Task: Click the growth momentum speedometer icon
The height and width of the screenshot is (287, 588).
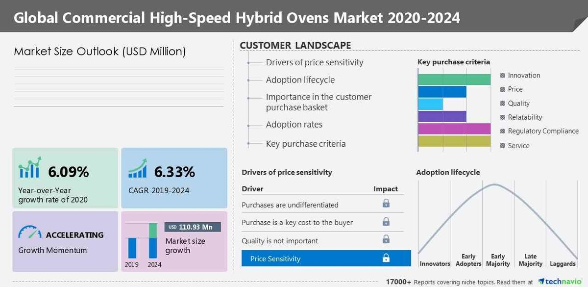Action: (x=29, y=232)
